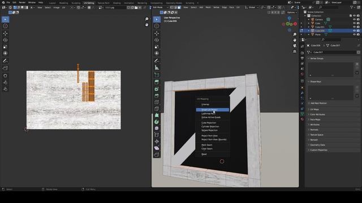The height and width of the screenshot is (203, 362).
Task: Click the UV editor pan hand icon
Action: (146, 25)
